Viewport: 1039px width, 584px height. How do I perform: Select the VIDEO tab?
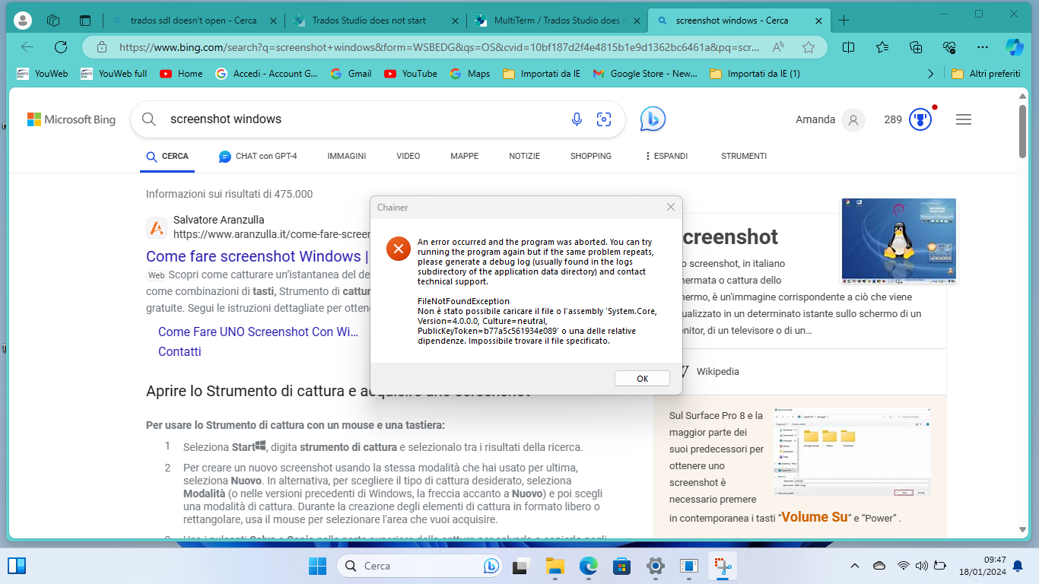(408, 156)
